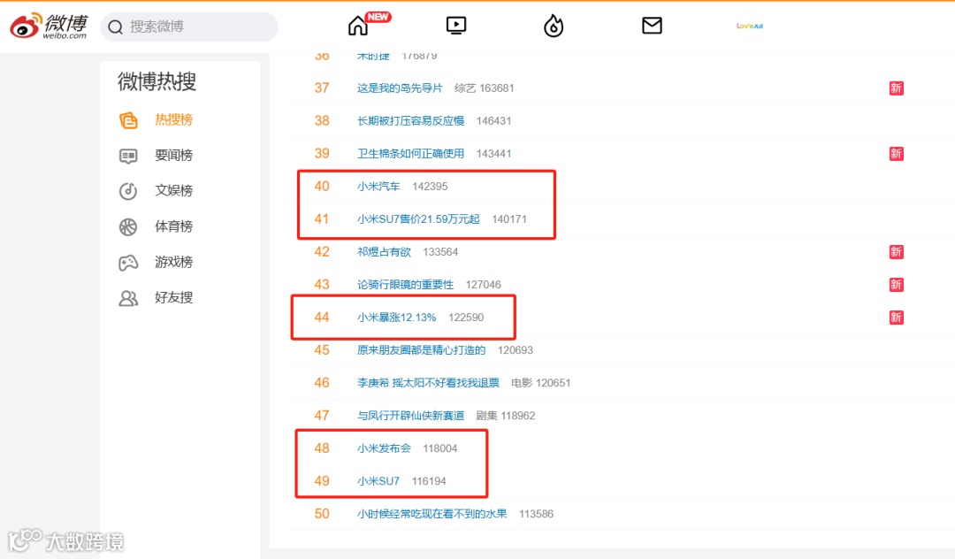Image resolution: width=955 pixels, height=559 pixels.
Task: Click the 电影 120651 label
Action: (x=541, y=383)
